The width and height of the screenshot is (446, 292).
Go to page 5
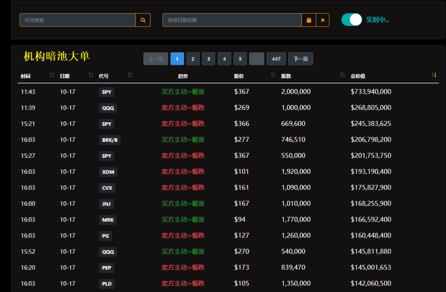(240, 59)
